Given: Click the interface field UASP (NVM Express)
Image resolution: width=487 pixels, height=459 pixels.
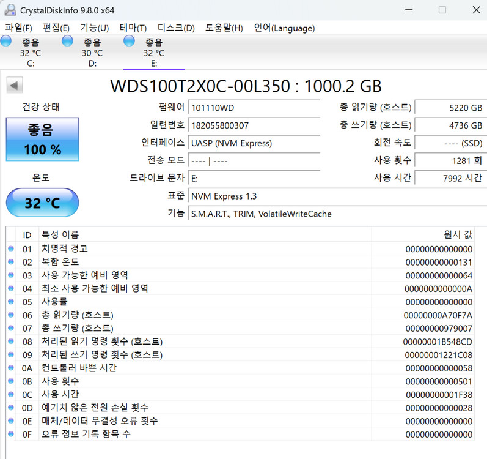Looking at the screenshot, I should tap(254, 143).
